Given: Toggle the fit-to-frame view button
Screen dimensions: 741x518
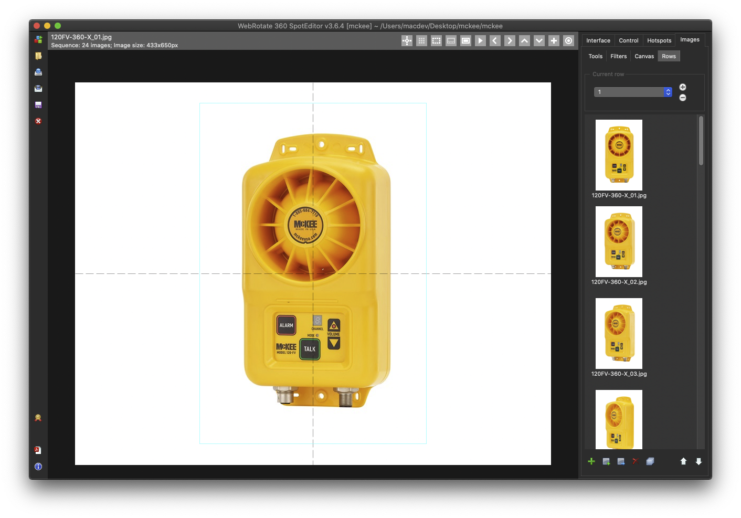Looking at the screenshot, I should [x=465, y=40].
